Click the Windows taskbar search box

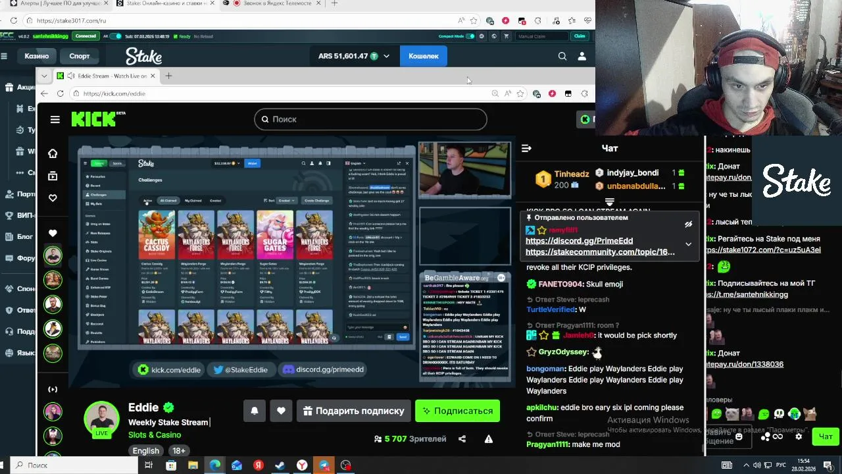[74, 465]
